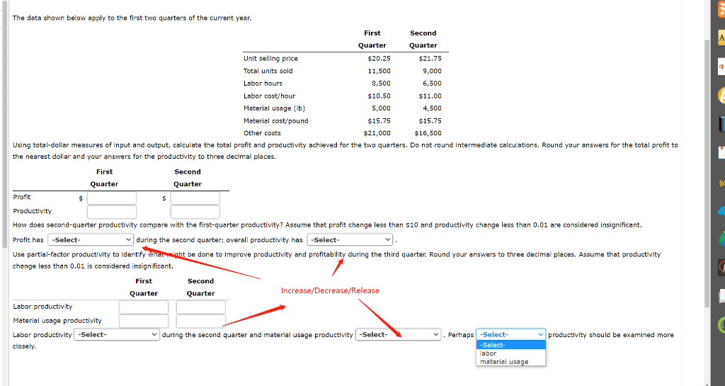Click the 'Labor cost/hour' row label
The image size is (725, 386).
click(x=269, y=96)
